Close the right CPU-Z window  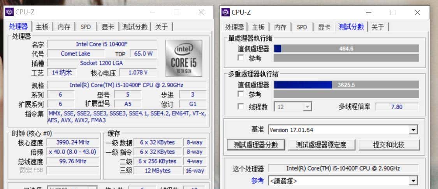coord(417,12)
